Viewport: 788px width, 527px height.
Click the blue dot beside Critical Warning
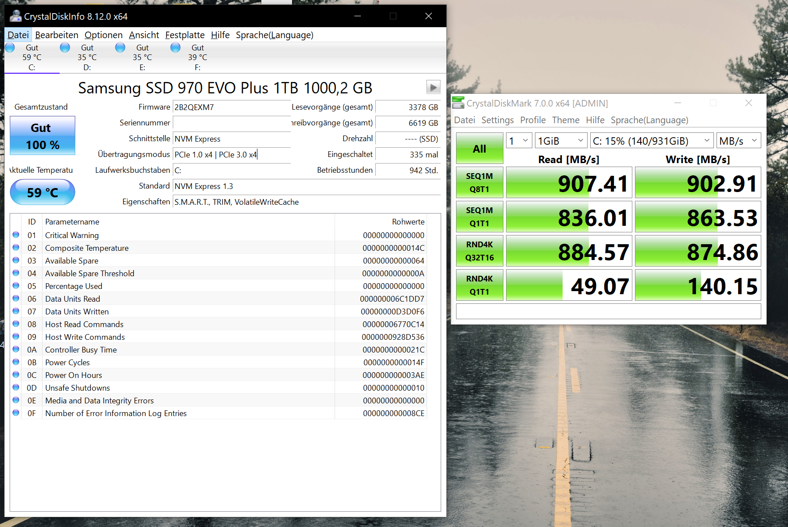(x=16, y=235)
